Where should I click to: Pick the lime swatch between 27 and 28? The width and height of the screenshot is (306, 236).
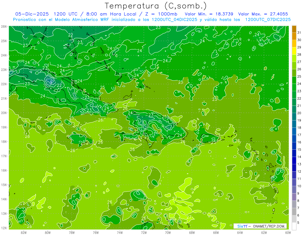294,58
